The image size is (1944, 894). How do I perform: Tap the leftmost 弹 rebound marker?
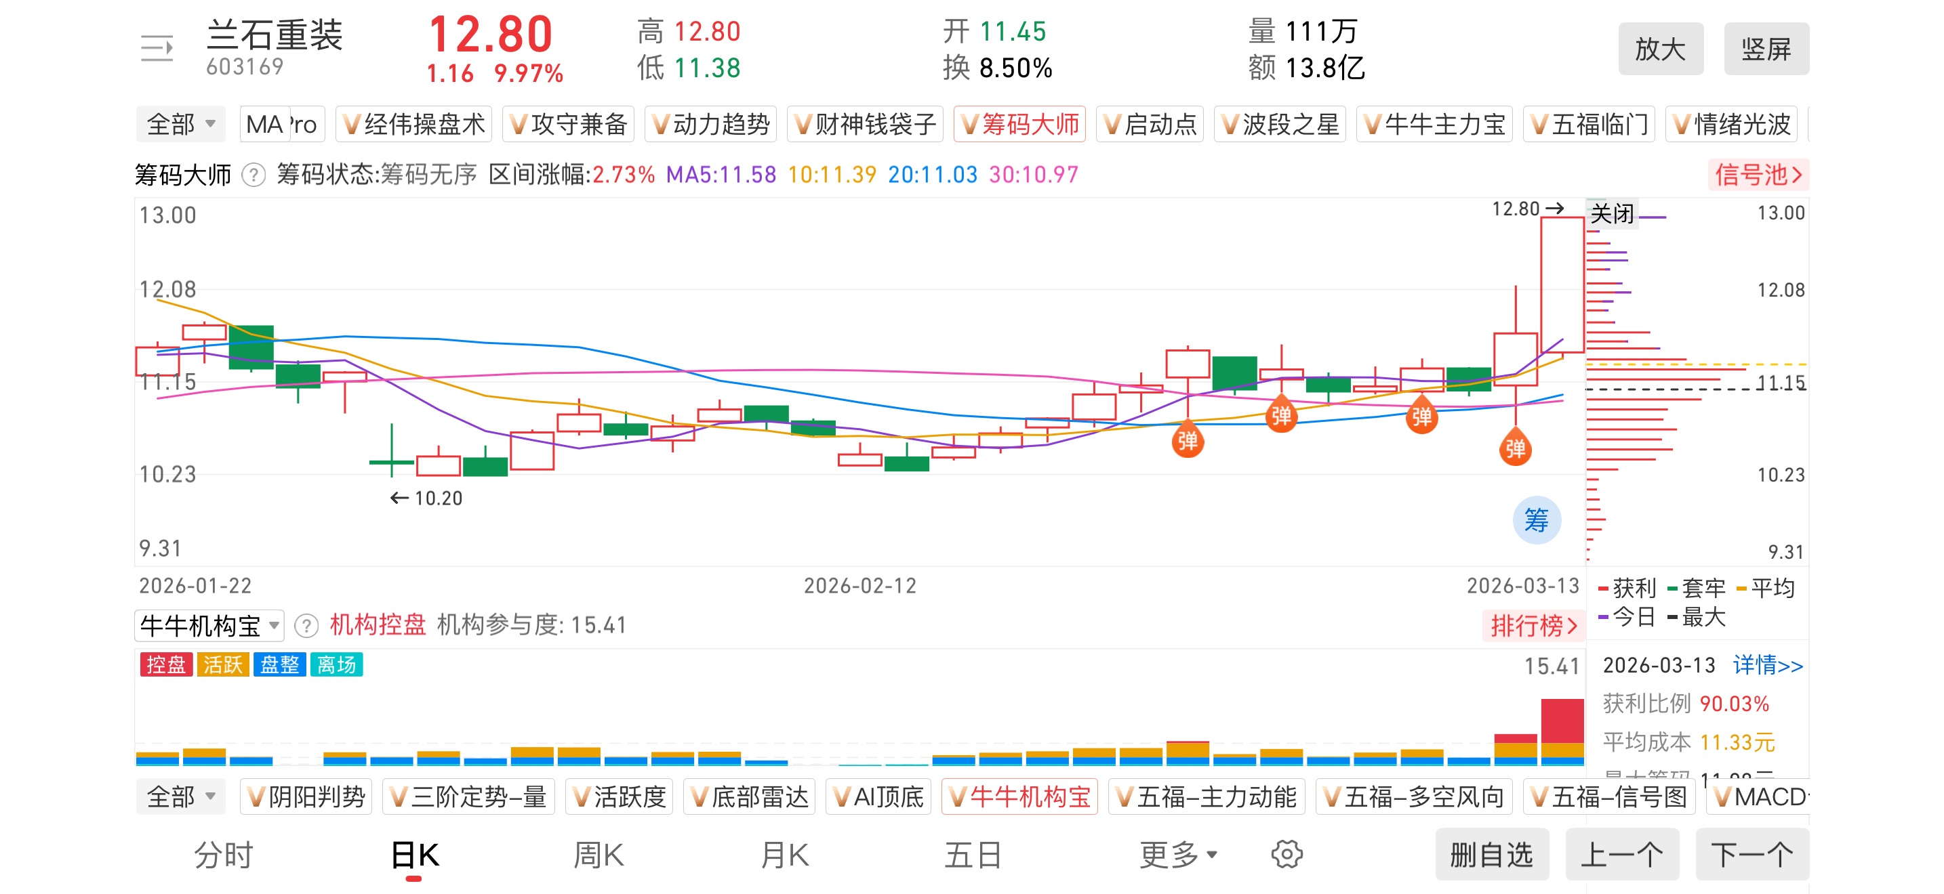coord(1187,440)
